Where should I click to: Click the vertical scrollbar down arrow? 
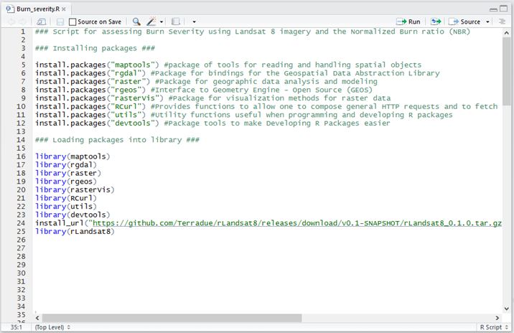(x=508, y=307)
